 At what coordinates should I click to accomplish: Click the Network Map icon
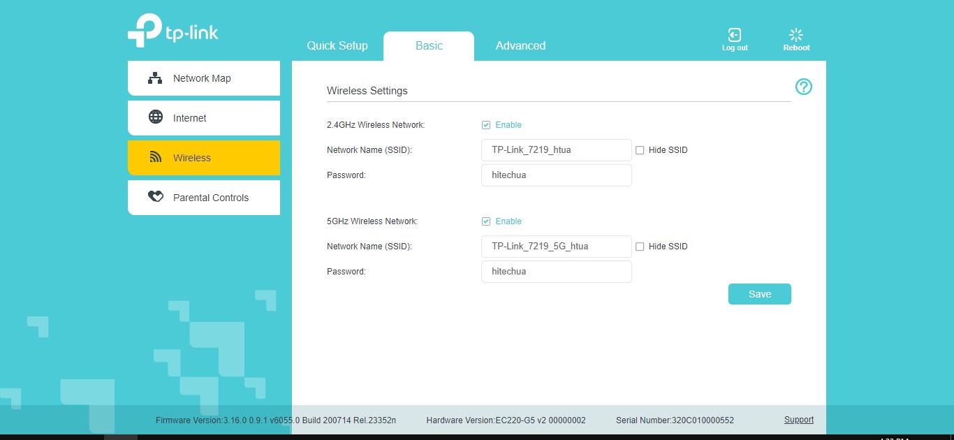click(155, 78)
